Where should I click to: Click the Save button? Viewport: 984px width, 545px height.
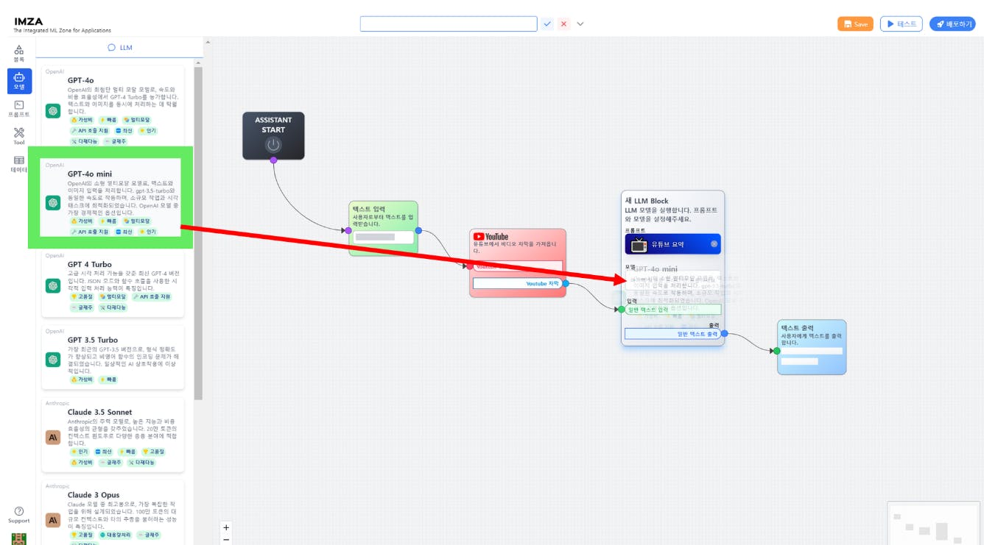tap(855, 24)
